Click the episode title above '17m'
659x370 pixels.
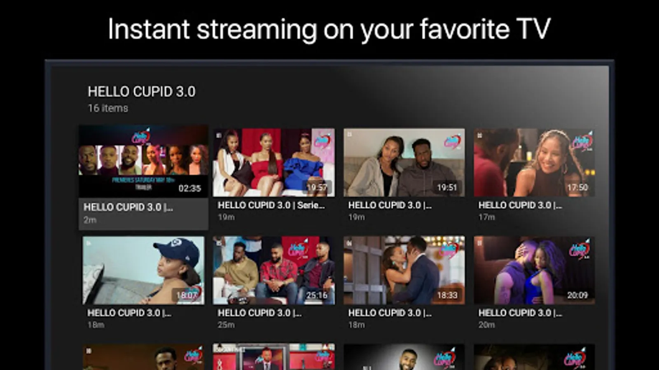(520, 205)
